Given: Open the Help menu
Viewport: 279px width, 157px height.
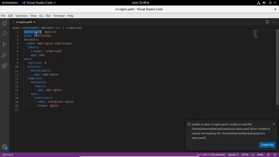Looking at the screenshot, I should click(x=70, y=16).
